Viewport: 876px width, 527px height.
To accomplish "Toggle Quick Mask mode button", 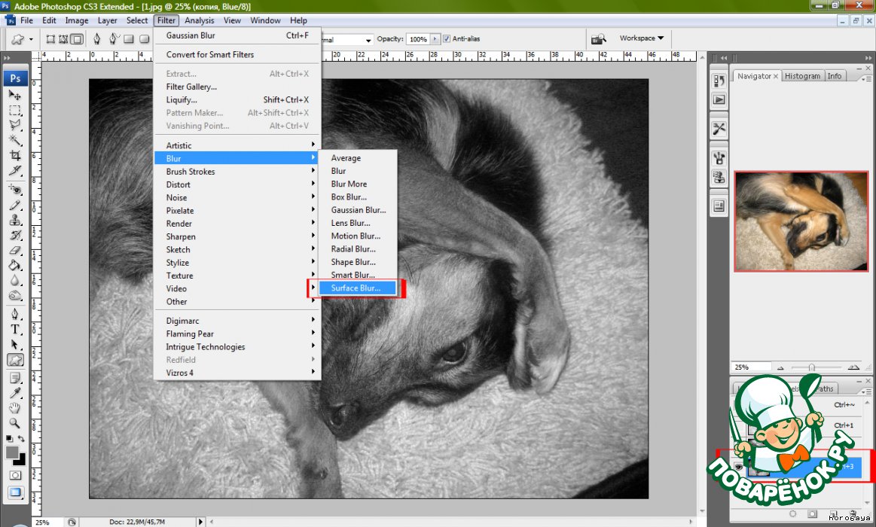I will tap(14, 476).
